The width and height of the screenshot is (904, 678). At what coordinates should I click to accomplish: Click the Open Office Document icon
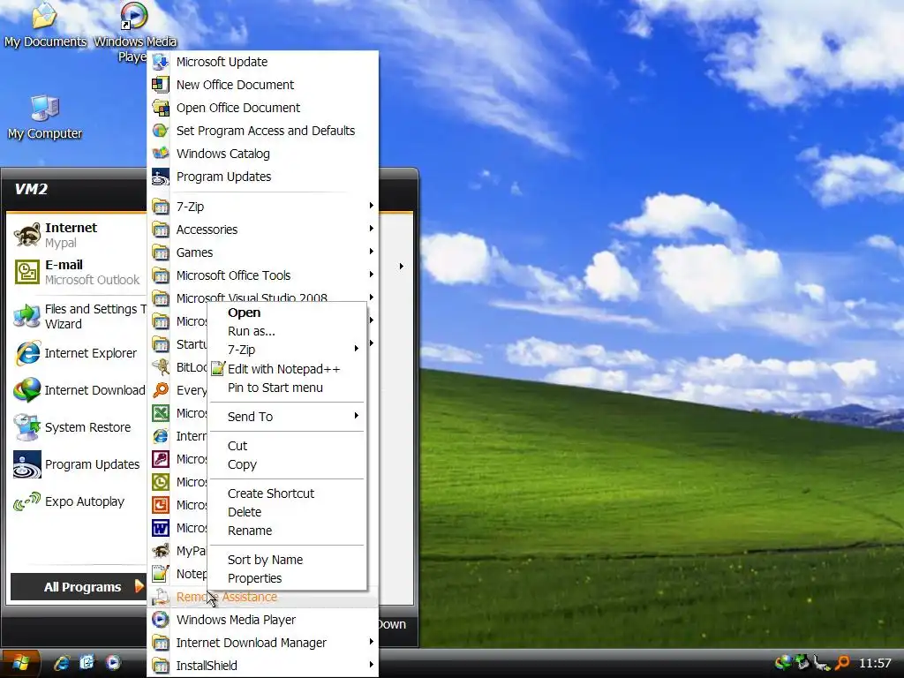click(x=161, y=108)
